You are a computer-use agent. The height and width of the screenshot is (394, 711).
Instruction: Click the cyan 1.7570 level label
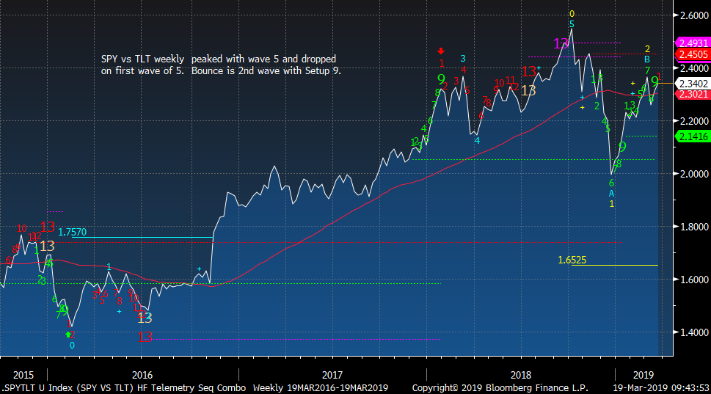72,232
